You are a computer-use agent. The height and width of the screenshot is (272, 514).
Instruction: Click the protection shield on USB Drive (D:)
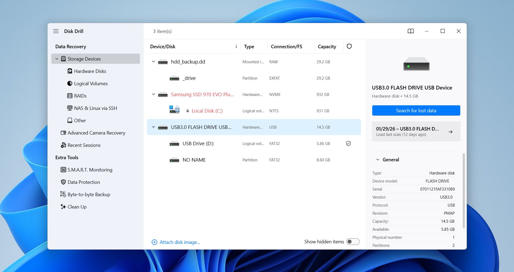[348, 144]
